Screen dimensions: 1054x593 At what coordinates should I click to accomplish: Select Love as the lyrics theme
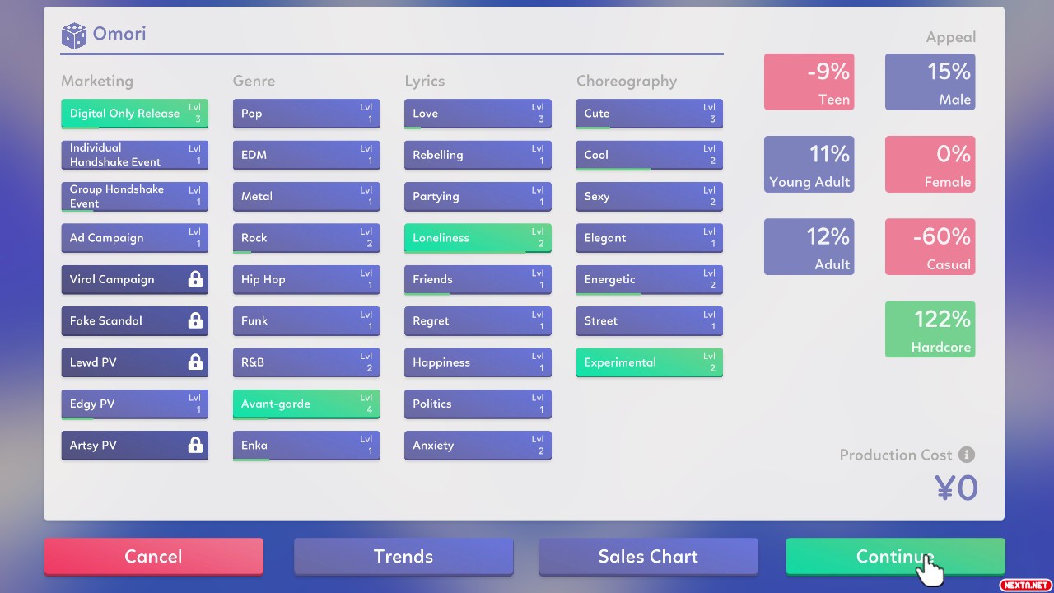(x=478, y=114)
